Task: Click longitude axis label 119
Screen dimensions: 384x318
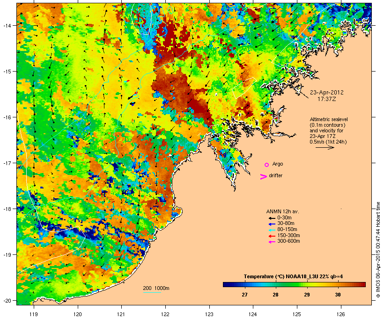Action: pos(34,314)
